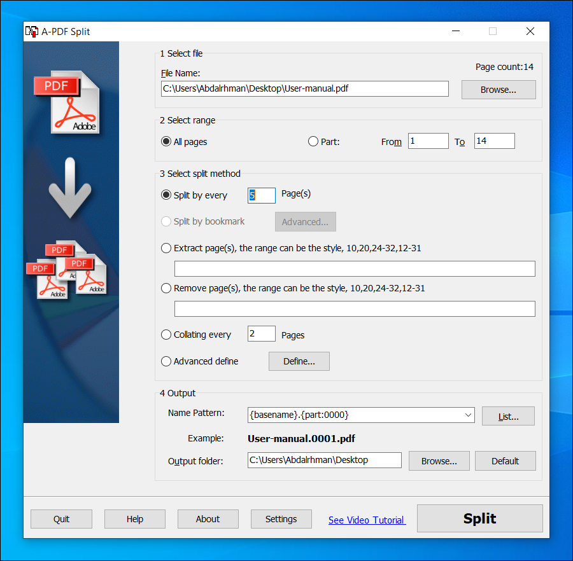Click the Page count:14 label
This screenshot has height=561, width=573.
coord(504,67)
